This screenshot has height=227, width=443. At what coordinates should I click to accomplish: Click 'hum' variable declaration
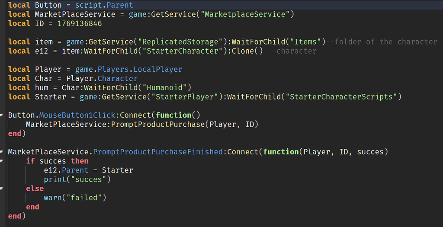coord(42,87)
